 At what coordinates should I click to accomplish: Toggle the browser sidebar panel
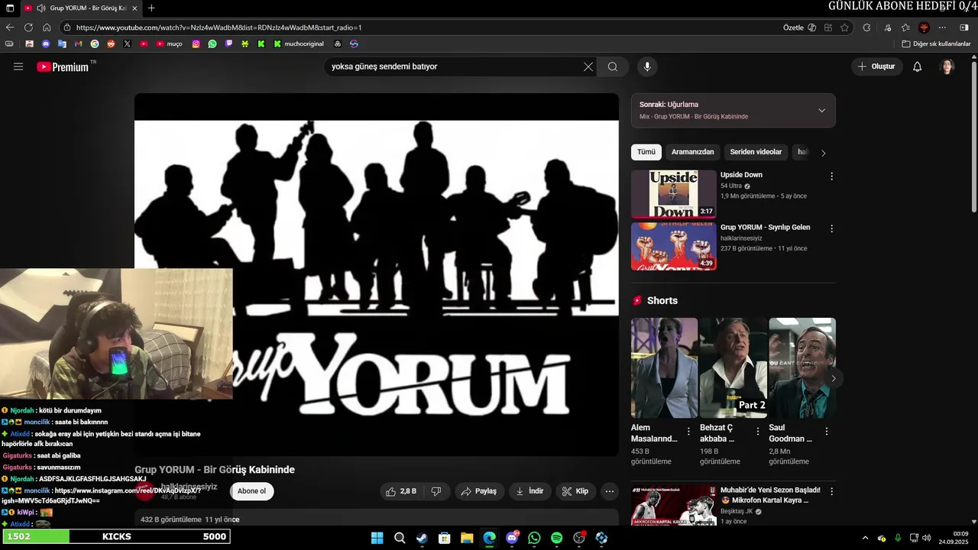pyautogui.click(x=964, y=27)
